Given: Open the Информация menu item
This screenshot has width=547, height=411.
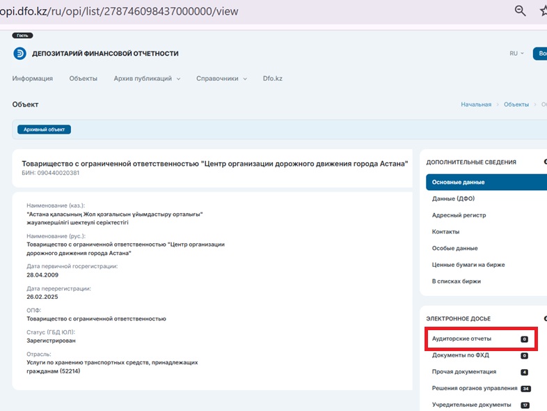Looking at the screenshot, I should 33,79.
